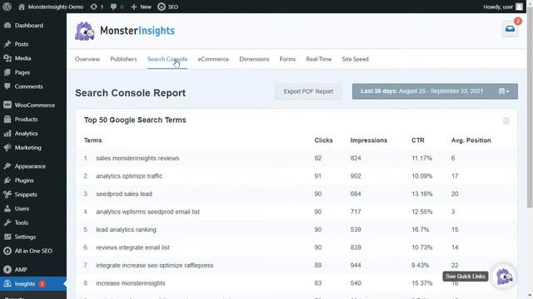Switch to the Publishers tab

123,59
